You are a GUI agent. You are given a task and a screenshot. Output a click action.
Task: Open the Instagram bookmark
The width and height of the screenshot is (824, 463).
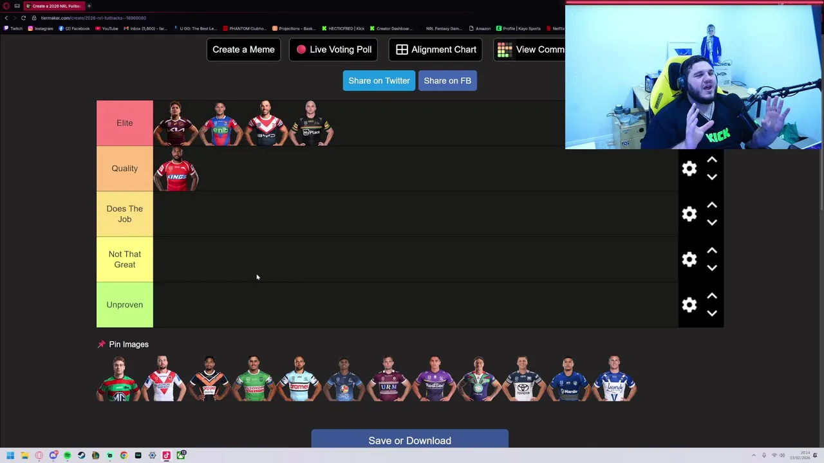(x=40, y=28)
